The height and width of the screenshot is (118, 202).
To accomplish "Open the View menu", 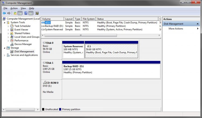I will [23, 8].
